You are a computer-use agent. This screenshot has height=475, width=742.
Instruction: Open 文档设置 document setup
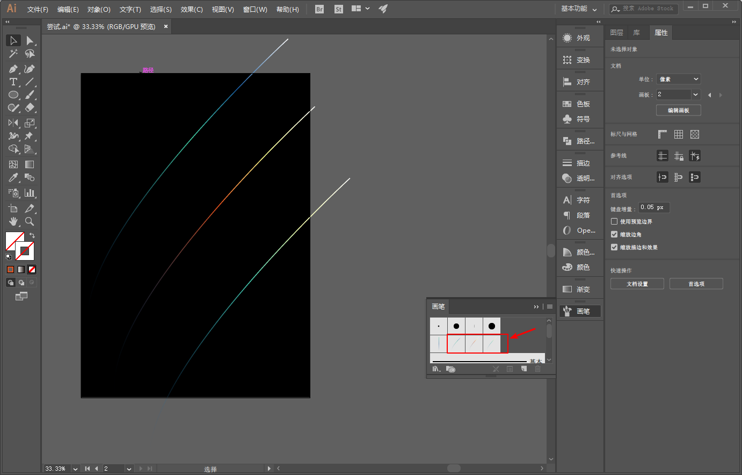637,284
